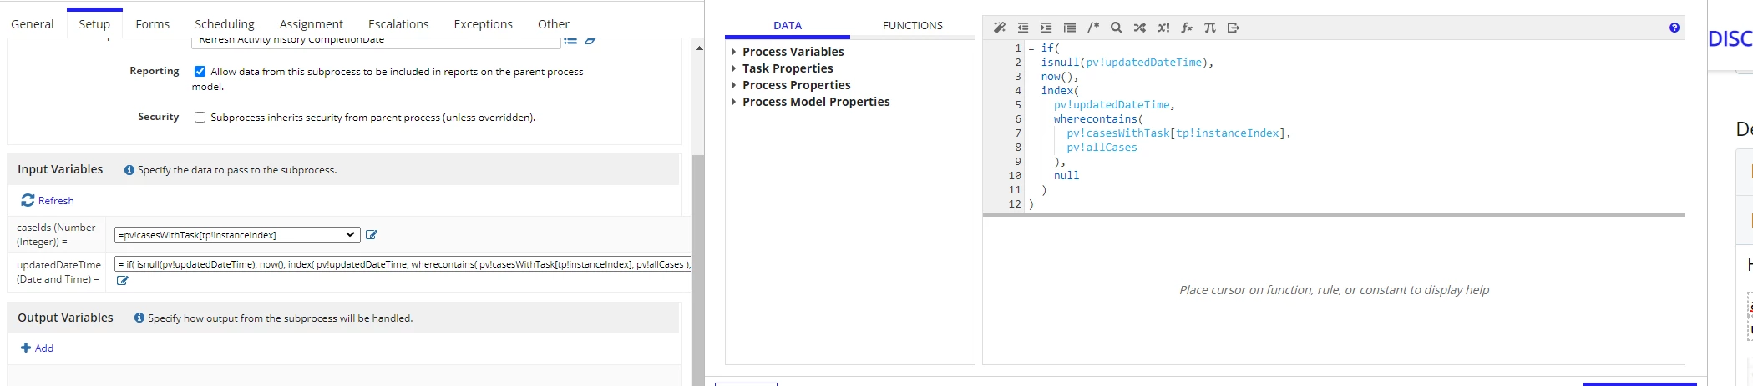Open the Escalations tab
Image resolution: width=1753 pixels, height=386 pixels.
click(x=398, y=24)
